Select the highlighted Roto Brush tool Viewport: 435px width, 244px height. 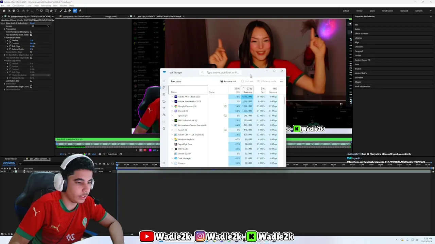75,11
